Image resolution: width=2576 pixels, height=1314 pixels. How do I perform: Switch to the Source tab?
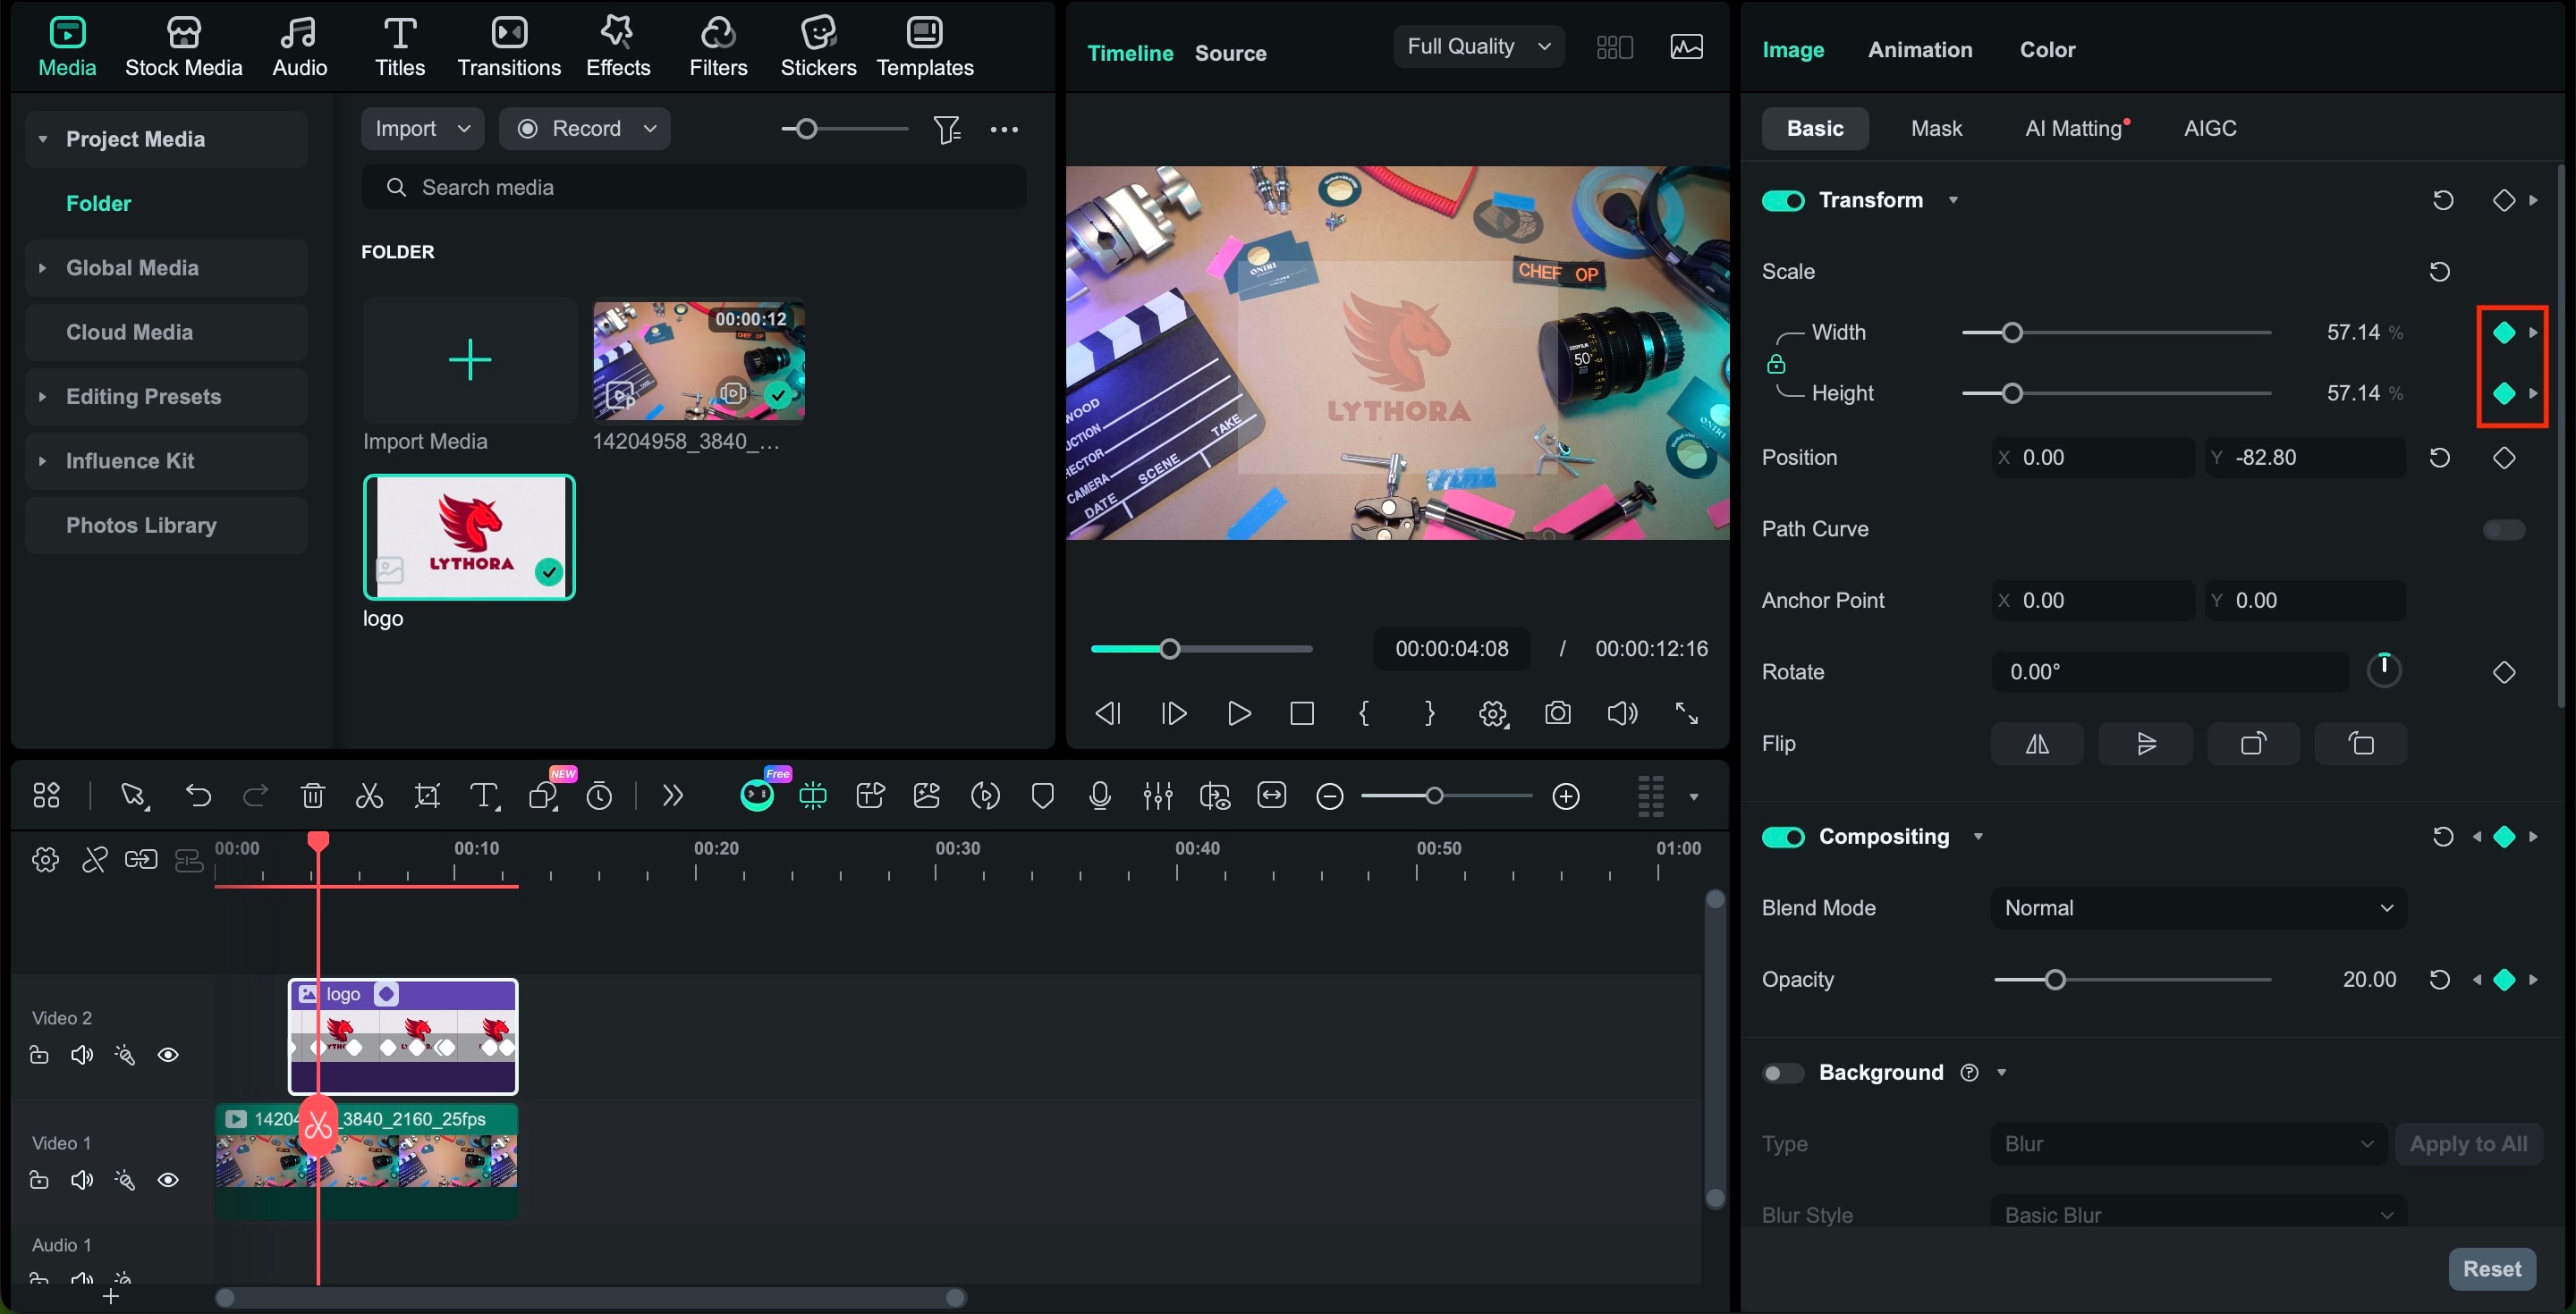(x=1230, y=52)
